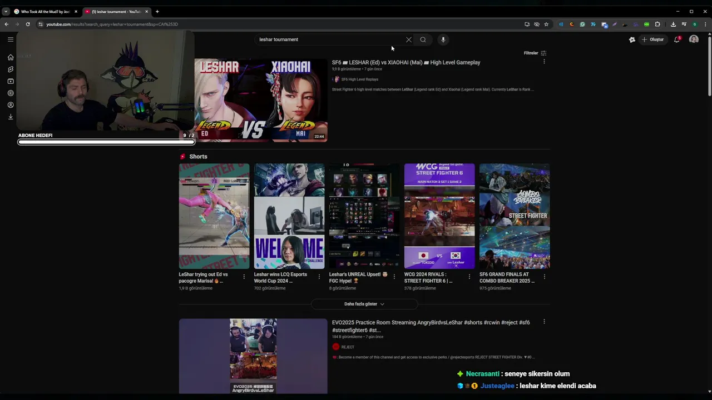Click the crossed-eye icon in address bar

(x=537, y=24)
